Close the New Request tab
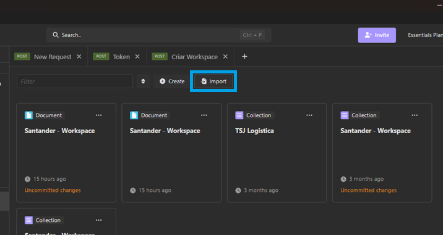The height and width of the screenshot is (235, 443). 79,57
